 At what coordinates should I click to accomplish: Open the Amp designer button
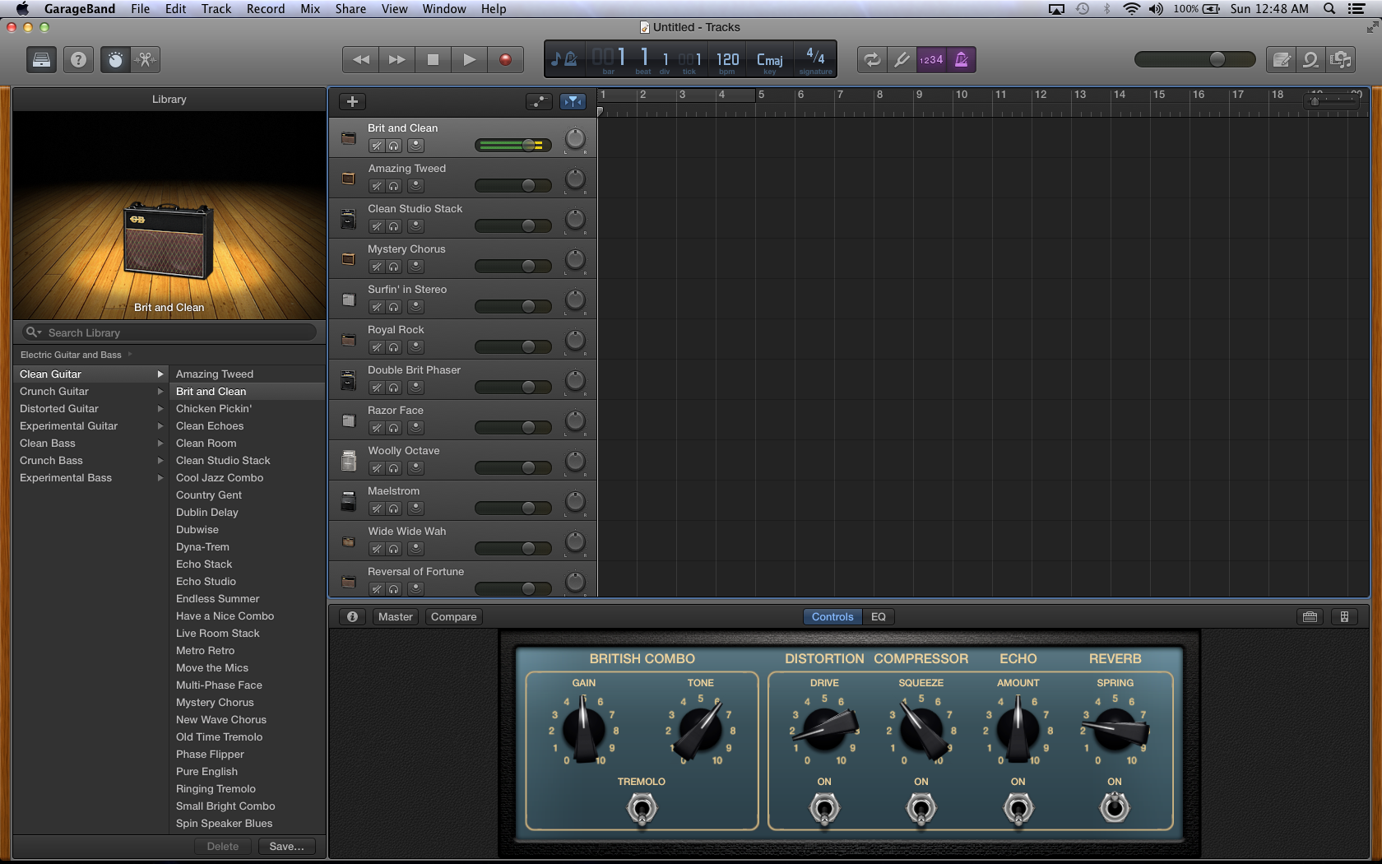pyautogui.click(x=1310, y=616)
